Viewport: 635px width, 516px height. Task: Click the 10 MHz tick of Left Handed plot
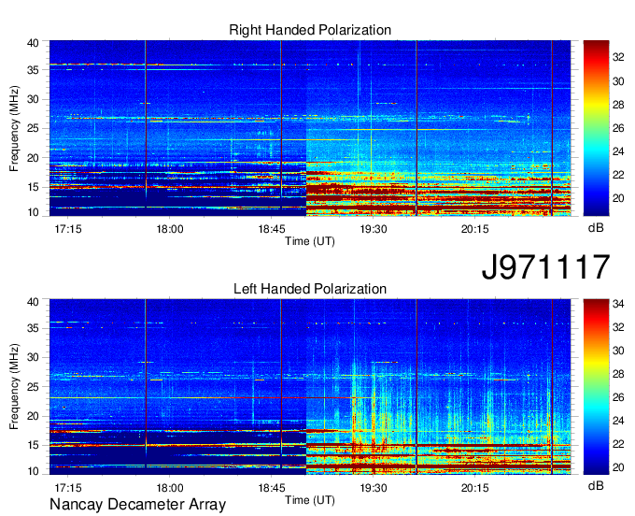33,471
